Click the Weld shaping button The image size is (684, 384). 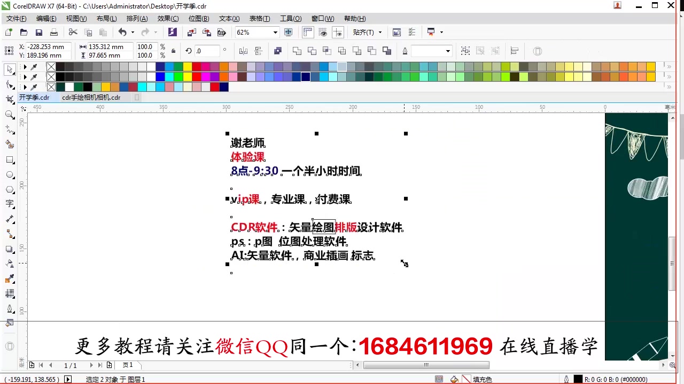tap(297, 51)
